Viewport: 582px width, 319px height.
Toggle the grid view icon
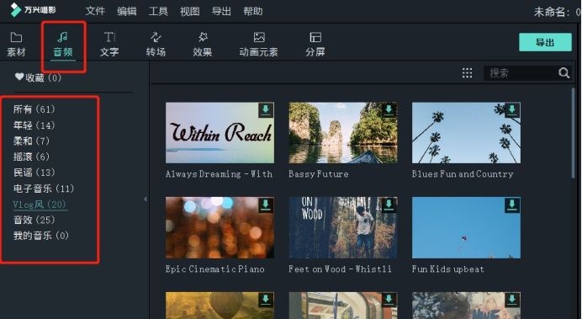(x=467, y=73)
